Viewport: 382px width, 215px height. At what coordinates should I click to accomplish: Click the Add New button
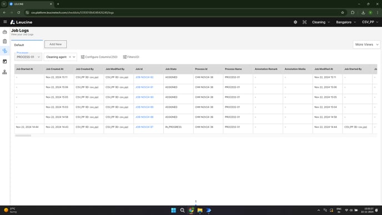[56, 44]
